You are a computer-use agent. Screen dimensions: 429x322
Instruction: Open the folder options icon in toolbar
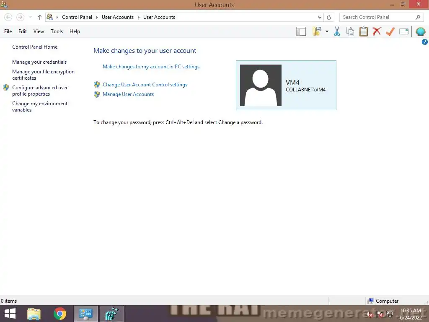[317, 31]
